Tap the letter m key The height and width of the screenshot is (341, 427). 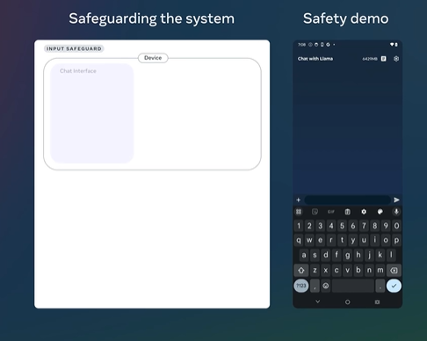[x=380, y=270]
